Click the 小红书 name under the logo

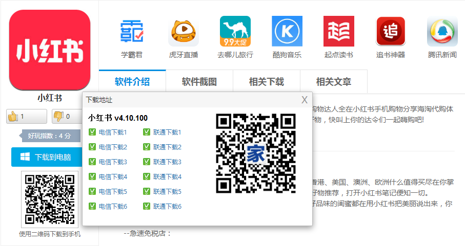[x=50, y=98]
